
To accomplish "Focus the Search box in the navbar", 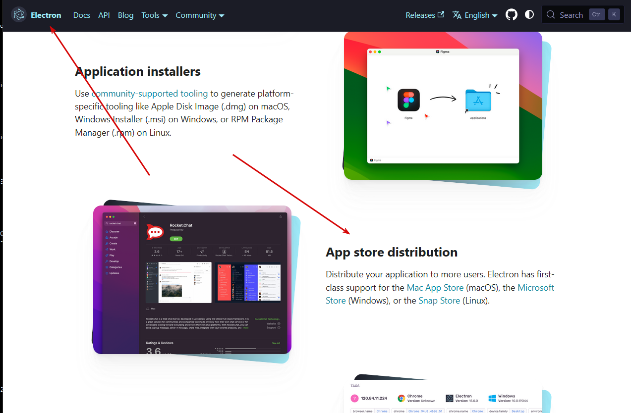I will click(x=582, y=15).
